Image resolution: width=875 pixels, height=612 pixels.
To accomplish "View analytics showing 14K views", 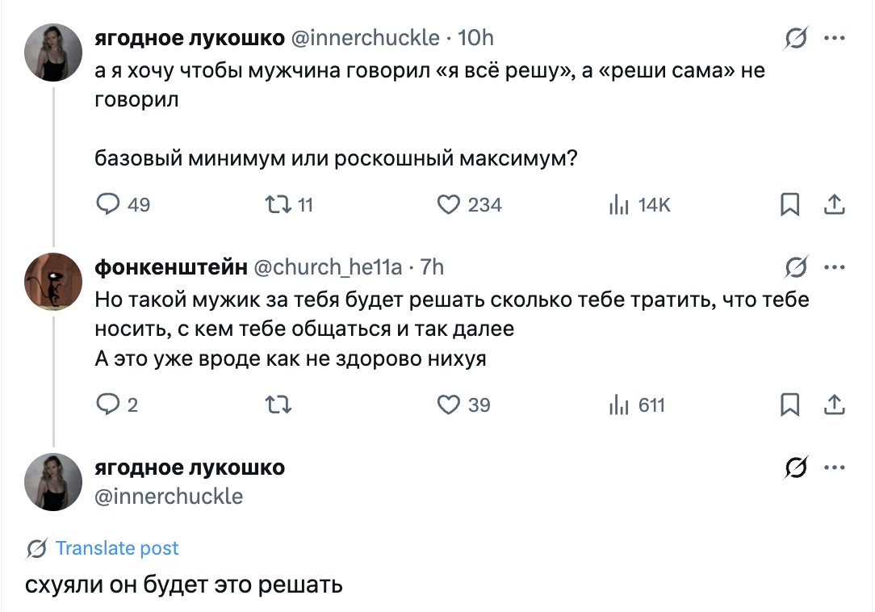I will point(618,205).
